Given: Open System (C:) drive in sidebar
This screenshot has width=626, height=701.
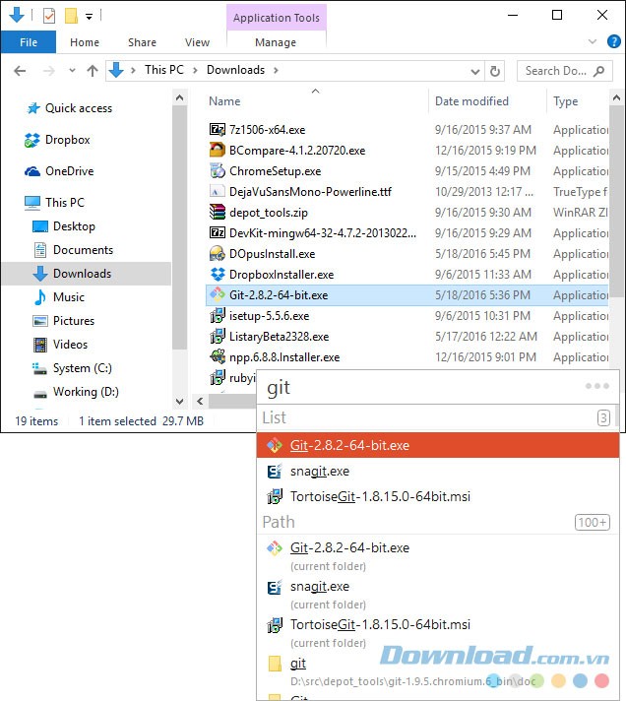Looking at the screenshot, I should [72, 368].
